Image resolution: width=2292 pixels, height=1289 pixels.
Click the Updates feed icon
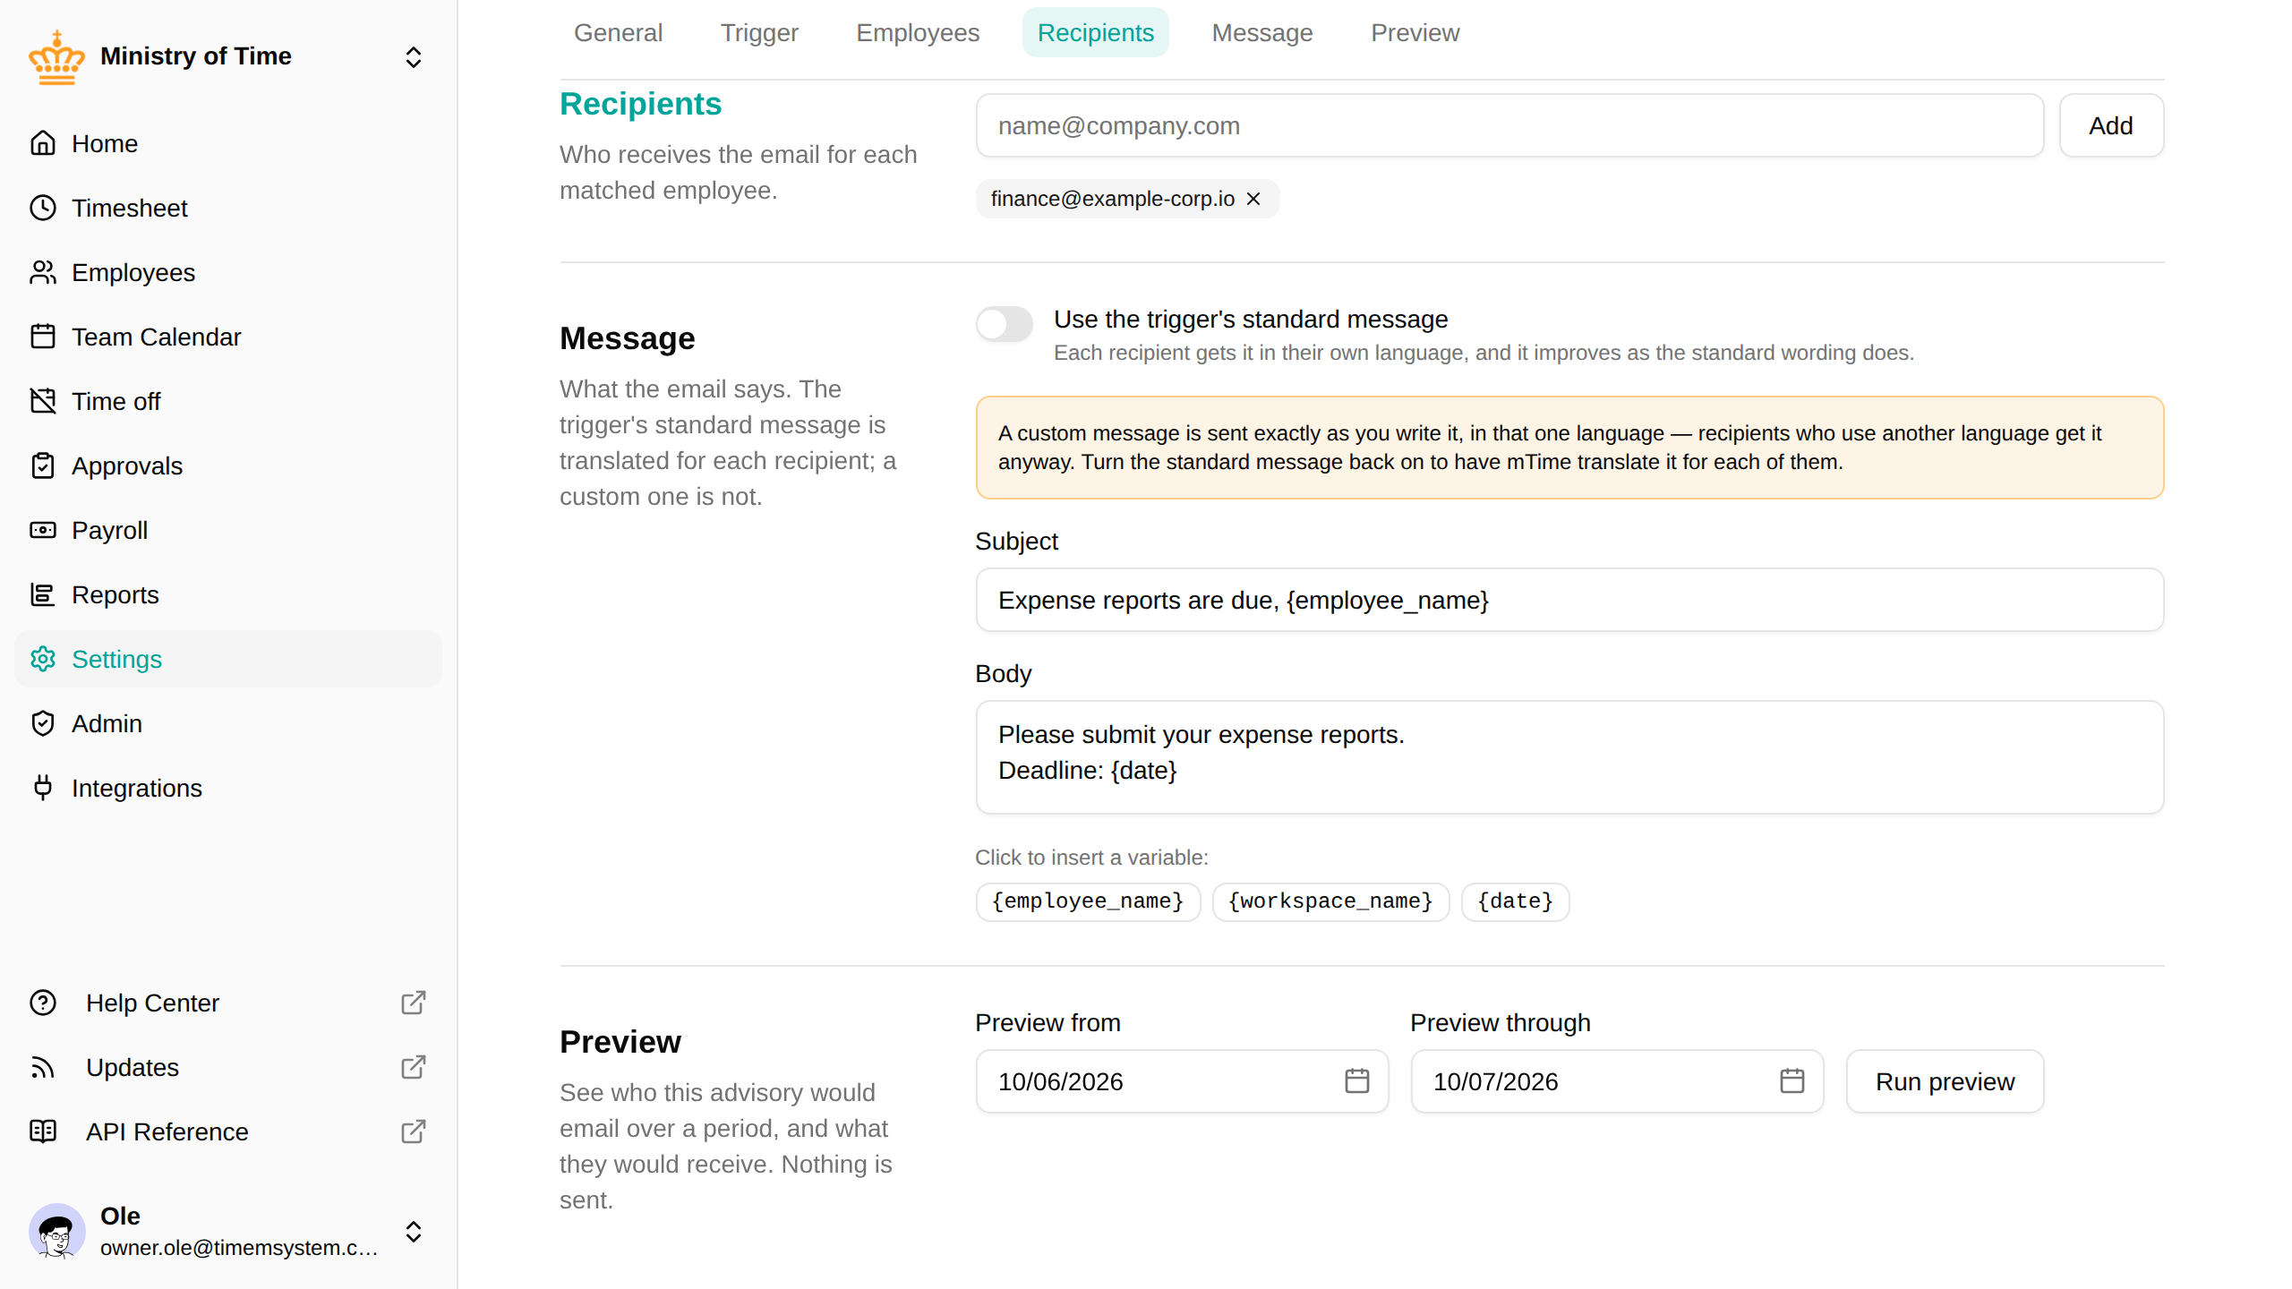[43, 1067]
